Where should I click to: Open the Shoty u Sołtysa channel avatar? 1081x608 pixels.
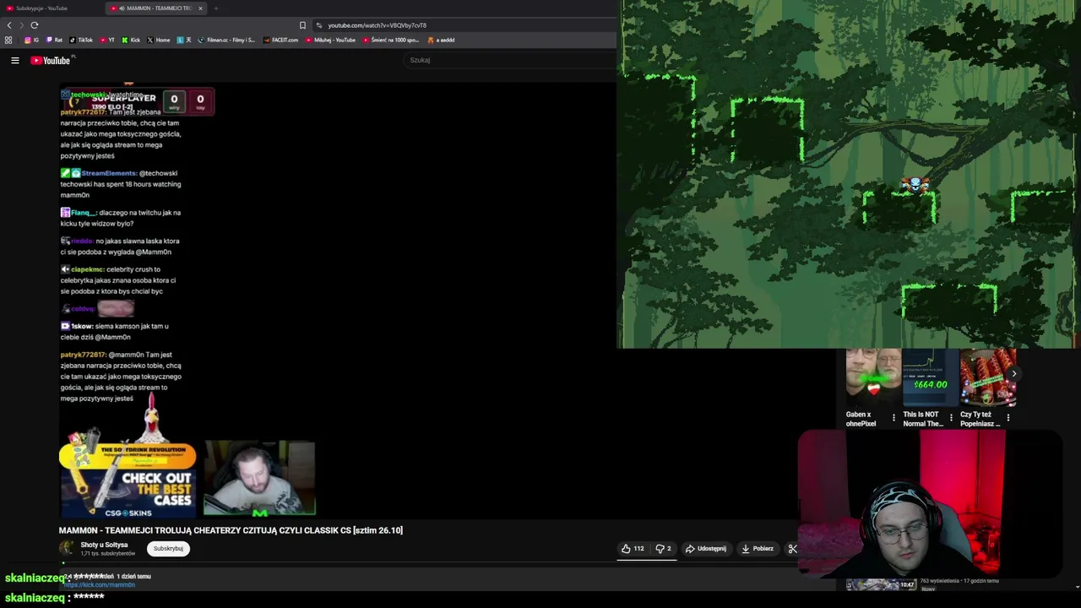point(66,548)
